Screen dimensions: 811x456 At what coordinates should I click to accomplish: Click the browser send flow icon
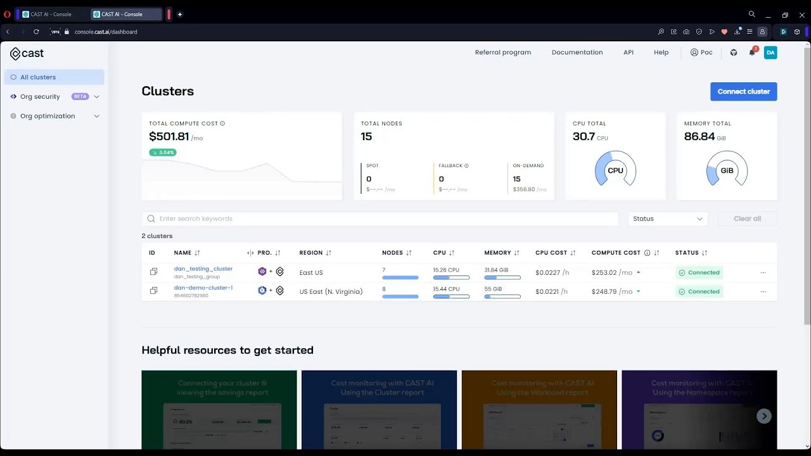click(x=712, y=32)
